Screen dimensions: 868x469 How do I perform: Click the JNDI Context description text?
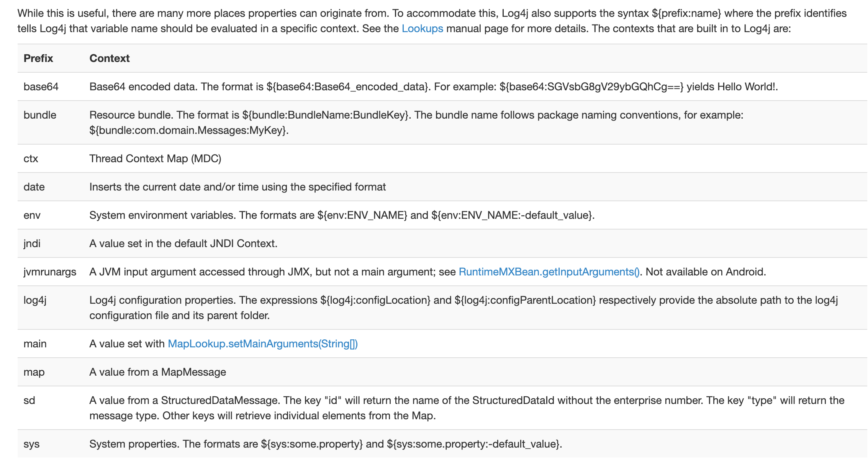183,244
